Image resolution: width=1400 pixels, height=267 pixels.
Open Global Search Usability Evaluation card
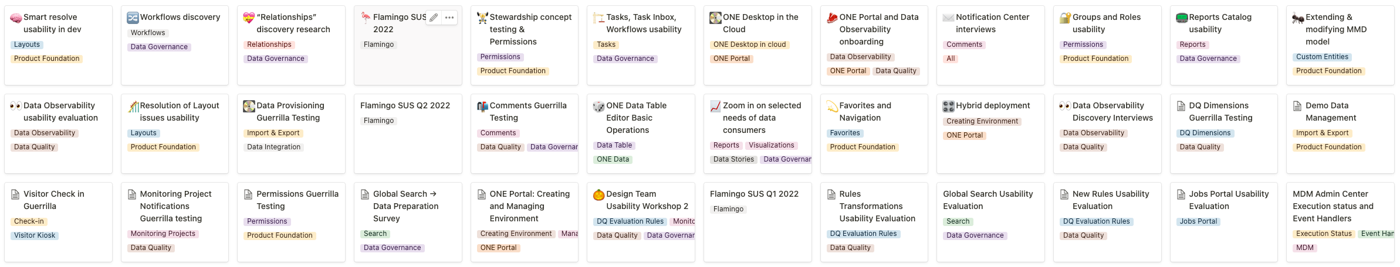coord(990,222)
